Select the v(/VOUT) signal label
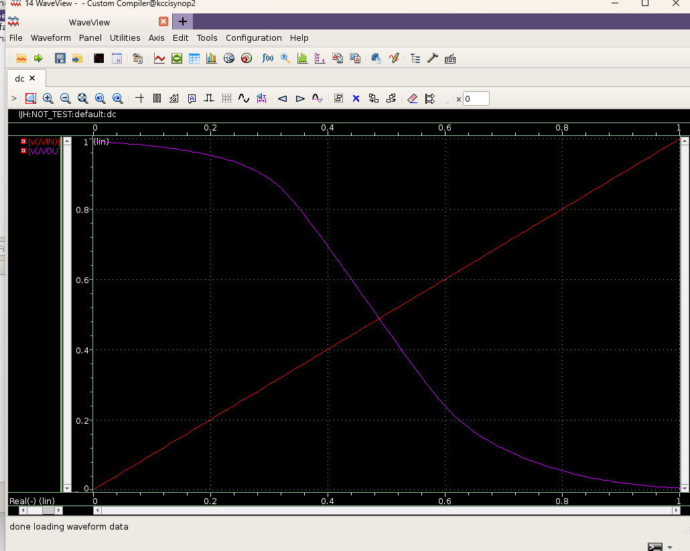 tap(44, 151)
